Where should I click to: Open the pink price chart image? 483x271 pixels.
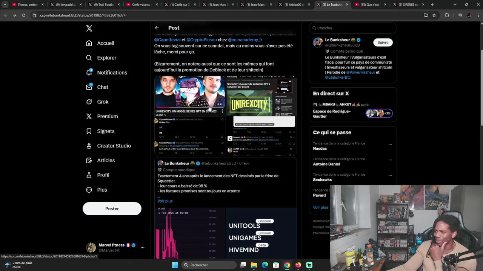click(x=190, y=233)
